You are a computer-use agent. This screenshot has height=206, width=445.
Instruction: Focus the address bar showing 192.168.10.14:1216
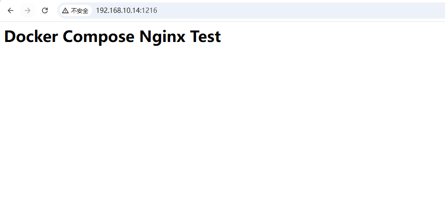(x=251, y=10)
